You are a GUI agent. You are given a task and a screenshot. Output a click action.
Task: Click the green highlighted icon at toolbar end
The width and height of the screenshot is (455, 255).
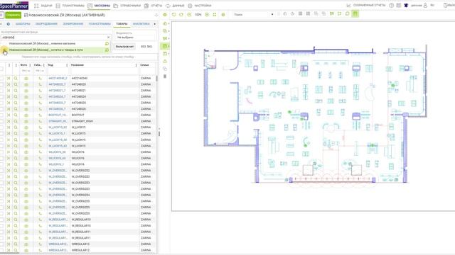(x=355, y=14)
